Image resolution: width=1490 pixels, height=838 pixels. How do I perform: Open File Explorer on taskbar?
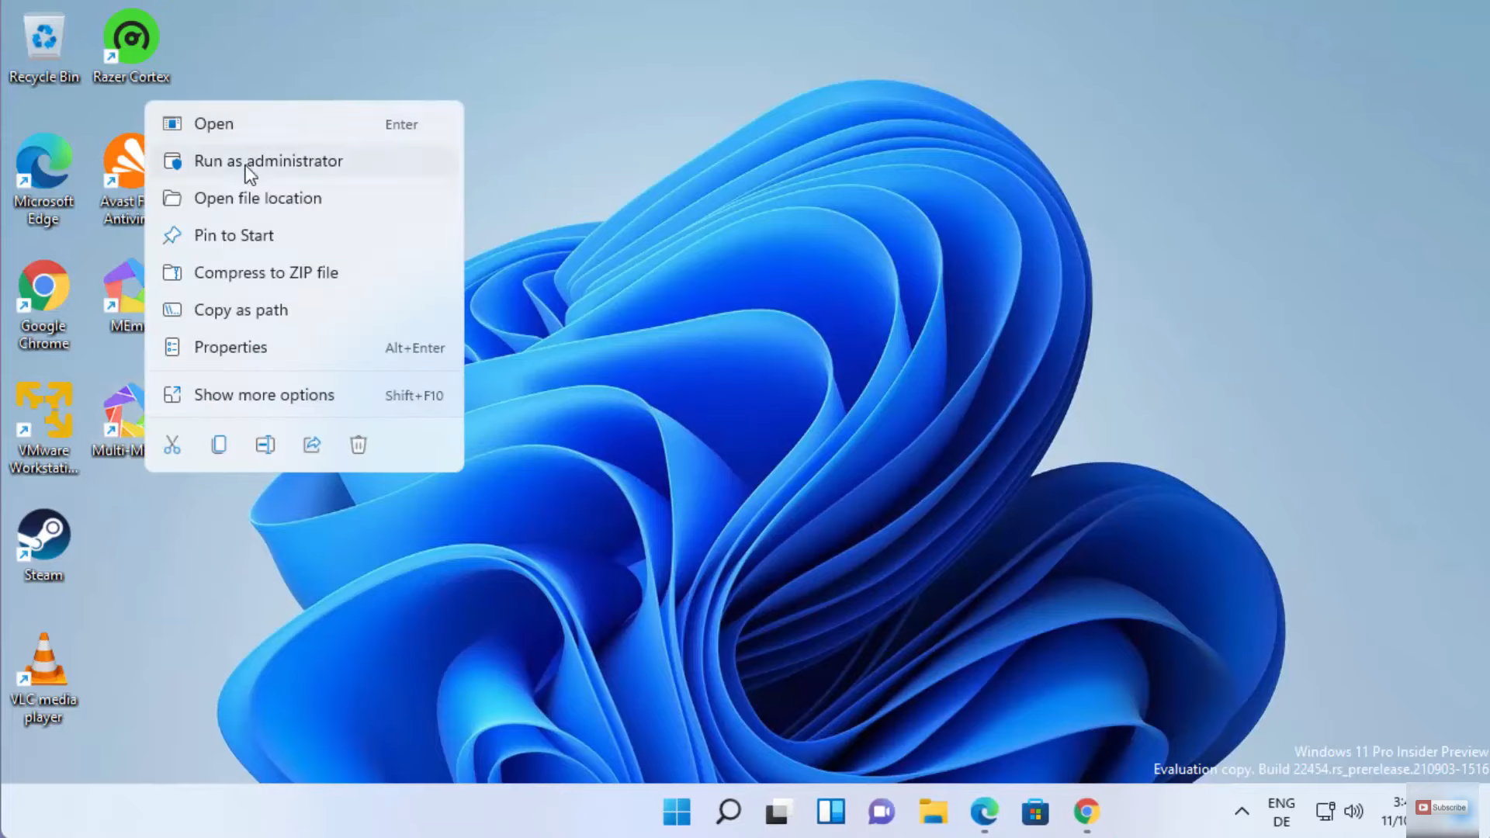[933, 812]
